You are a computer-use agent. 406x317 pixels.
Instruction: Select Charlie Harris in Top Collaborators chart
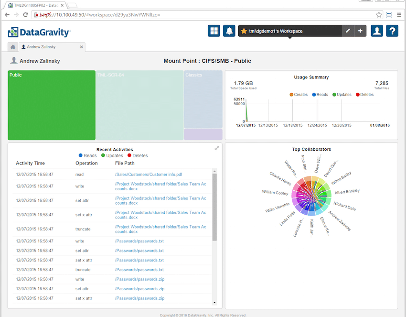pos(280,179)
